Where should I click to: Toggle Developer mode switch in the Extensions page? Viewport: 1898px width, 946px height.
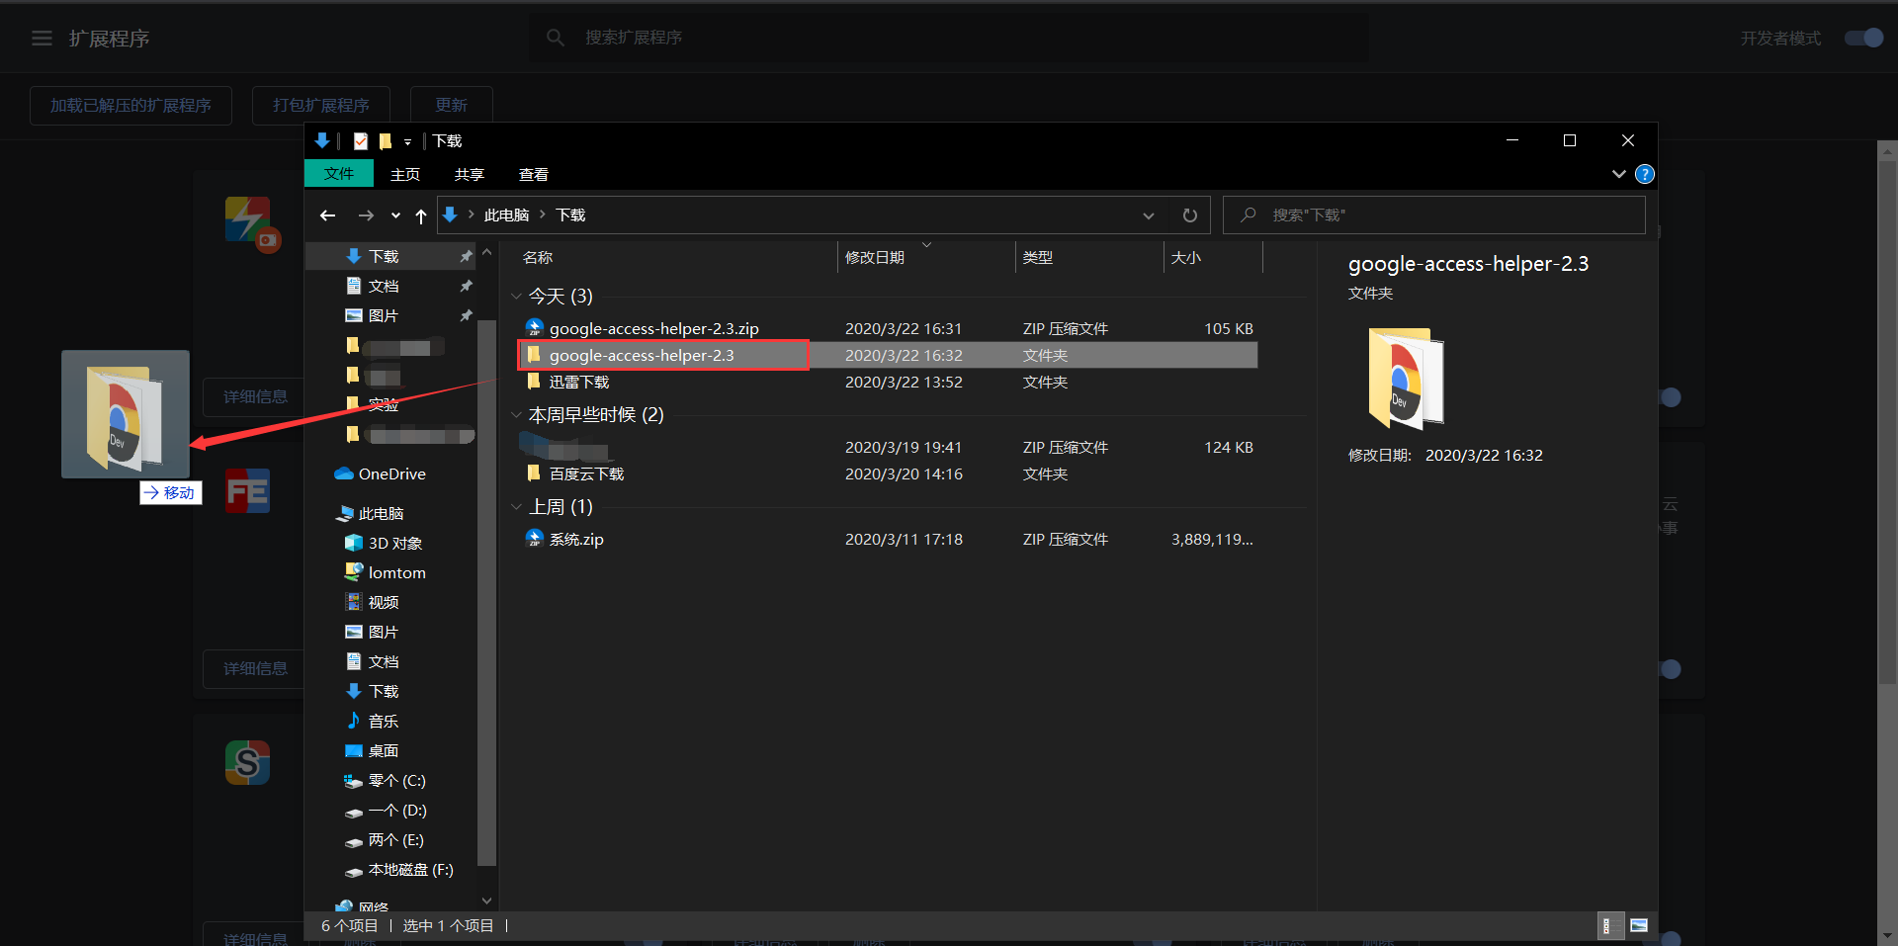[1863, 38]
